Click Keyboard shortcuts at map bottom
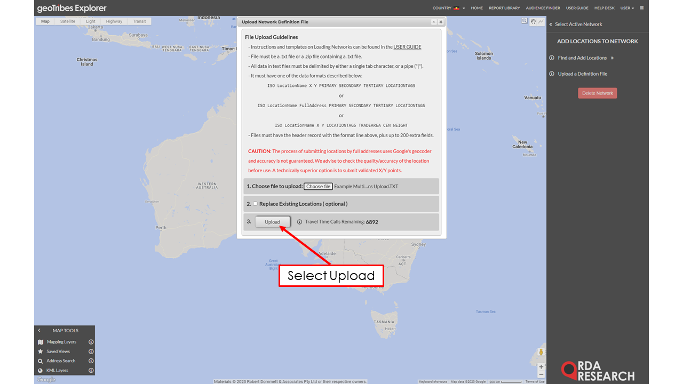683x384 pixels. click(x=433, y=381)
